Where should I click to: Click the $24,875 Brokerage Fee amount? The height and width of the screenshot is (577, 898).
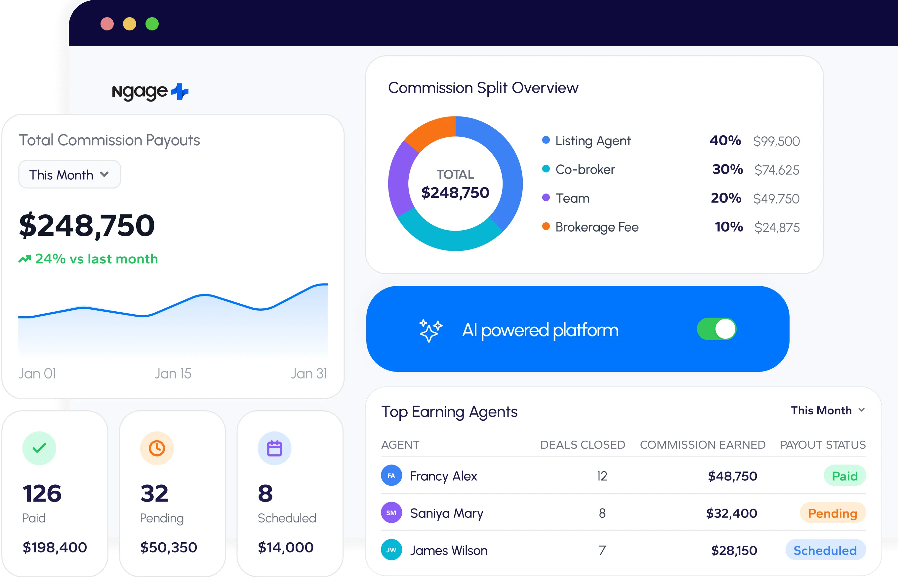[x=777, y=227]
